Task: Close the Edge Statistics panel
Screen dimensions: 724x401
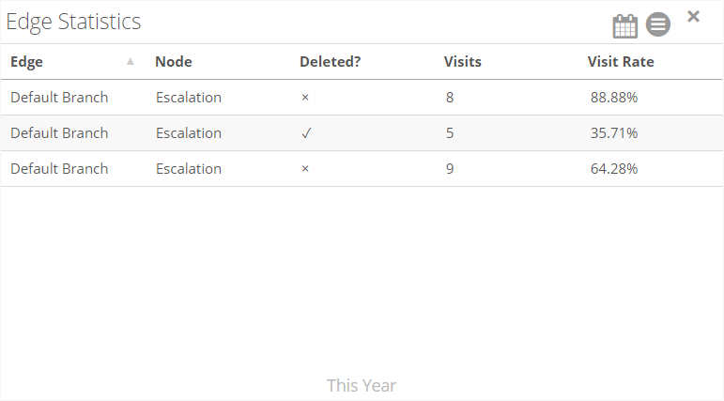Action: tap(693, 16)
